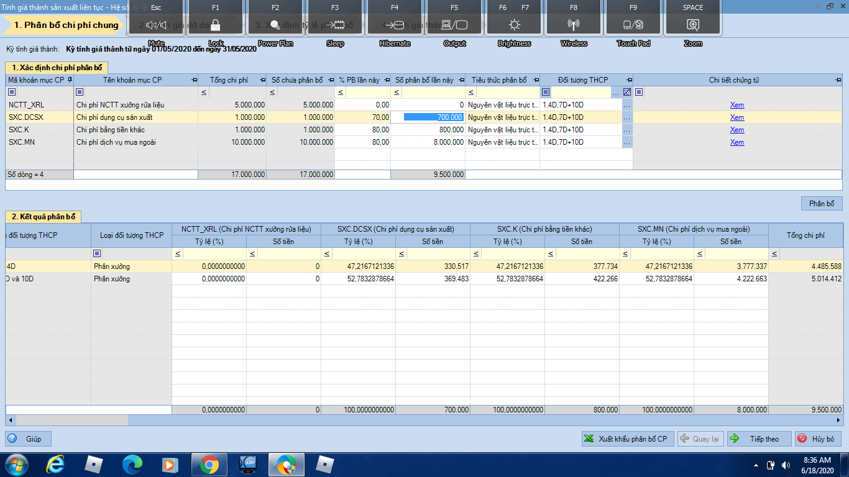Image resolution: width=849 pixels, height=477 pixels.
Task: Open Xem link for NCTT_XRL row
Action: click(737, 105)
